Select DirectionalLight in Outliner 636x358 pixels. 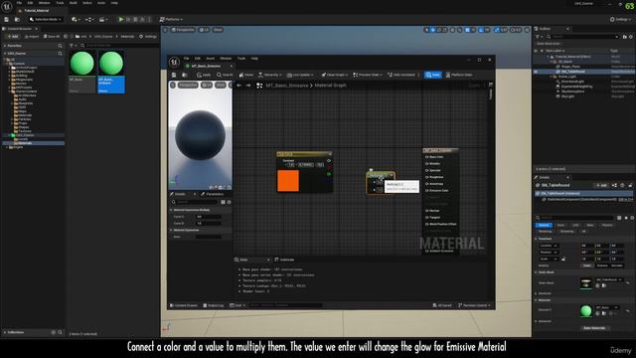(x=572, y=82)
